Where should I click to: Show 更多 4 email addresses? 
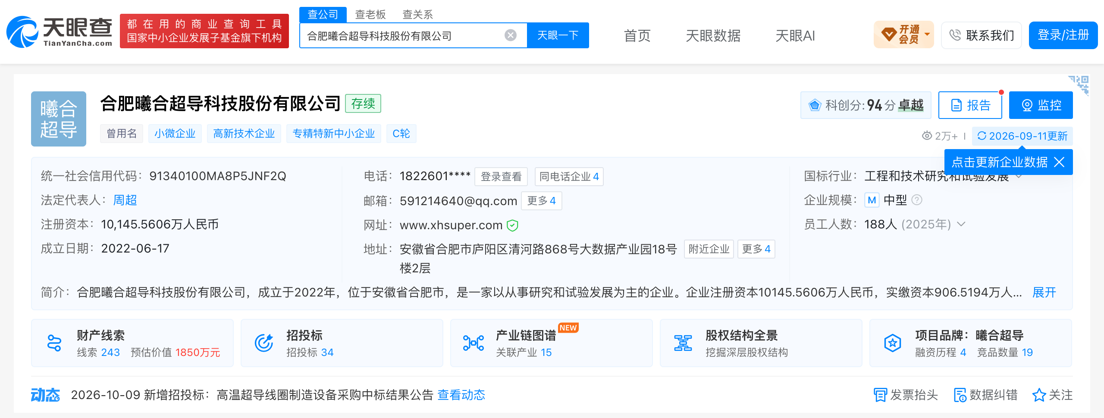[x=542, y=201]
